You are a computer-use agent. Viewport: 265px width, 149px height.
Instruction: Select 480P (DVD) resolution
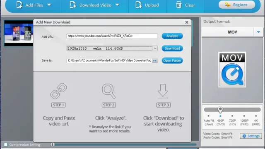pos(221,120)
